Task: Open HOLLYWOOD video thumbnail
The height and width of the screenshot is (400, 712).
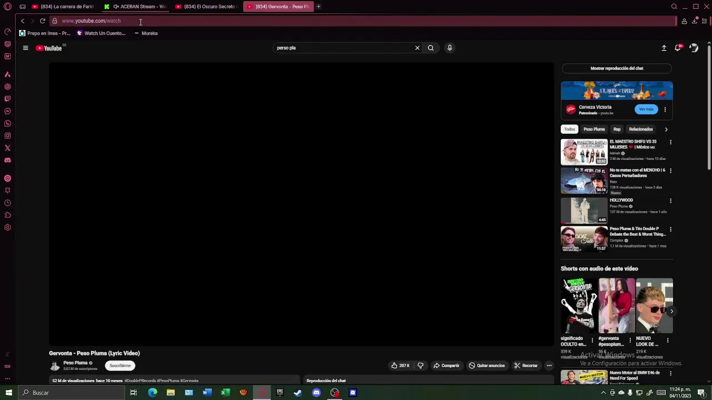Action: (x=584, y=211)
